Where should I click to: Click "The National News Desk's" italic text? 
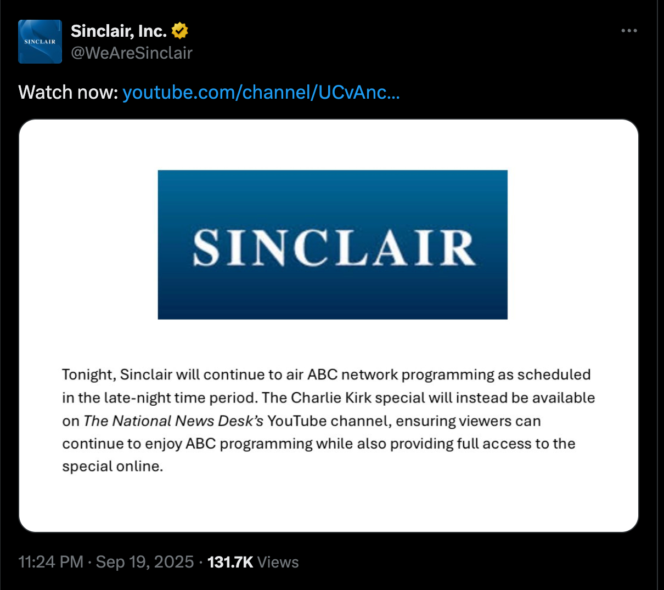(173, 421)
